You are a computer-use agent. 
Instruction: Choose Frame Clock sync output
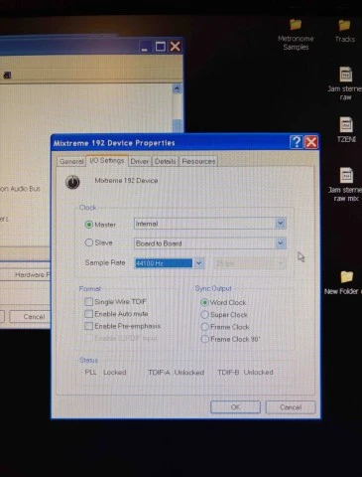click(204, 327)
